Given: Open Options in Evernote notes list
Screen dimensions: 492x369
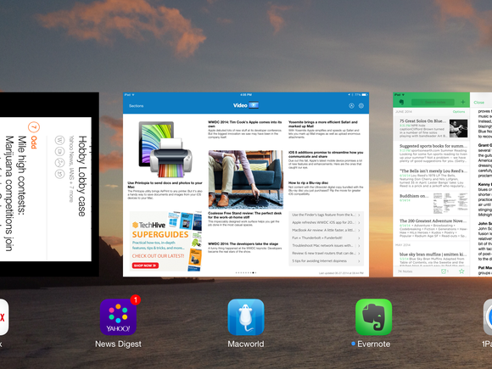Looking at the screenshot, I should (459, 112).
